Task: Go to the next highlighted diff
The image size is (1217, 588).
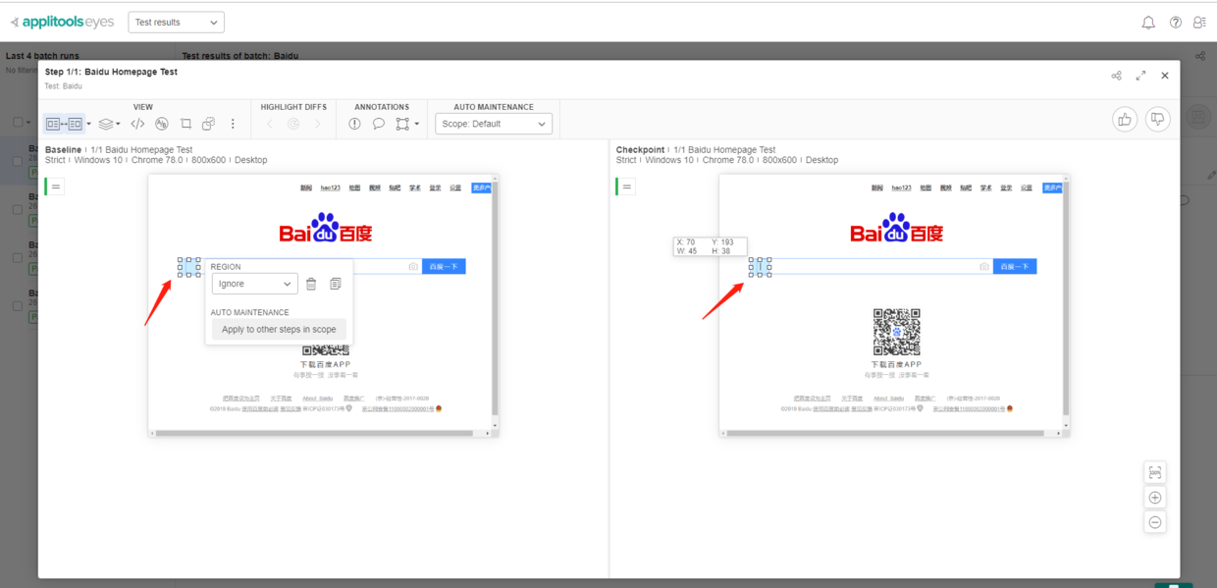Action: coord(317,124)
